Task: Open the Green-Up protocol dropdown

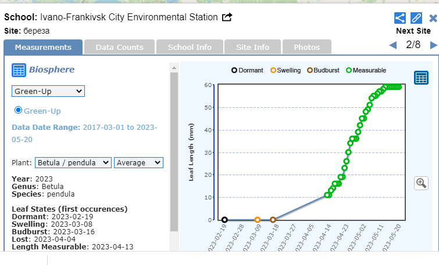Action: click(48, 91)
